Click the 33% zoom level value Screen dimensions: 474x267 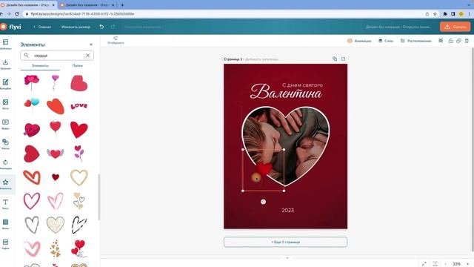[x=456, y=264]
